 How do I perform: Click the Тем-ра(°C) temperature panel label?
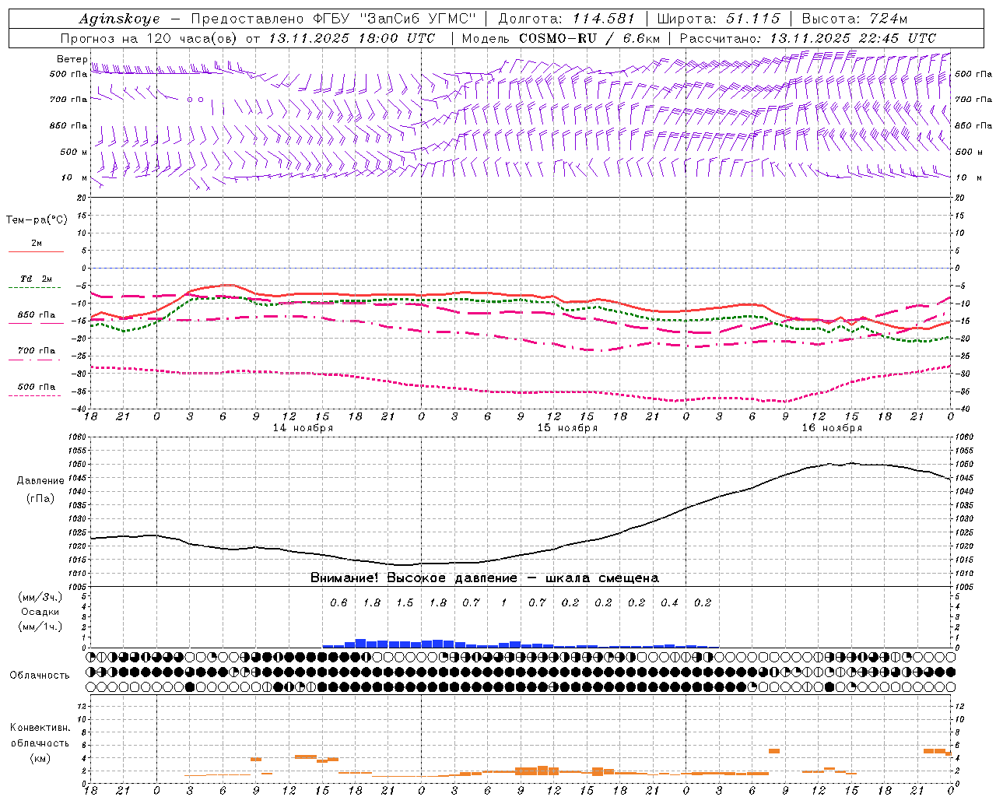click(x=37, y=220)
